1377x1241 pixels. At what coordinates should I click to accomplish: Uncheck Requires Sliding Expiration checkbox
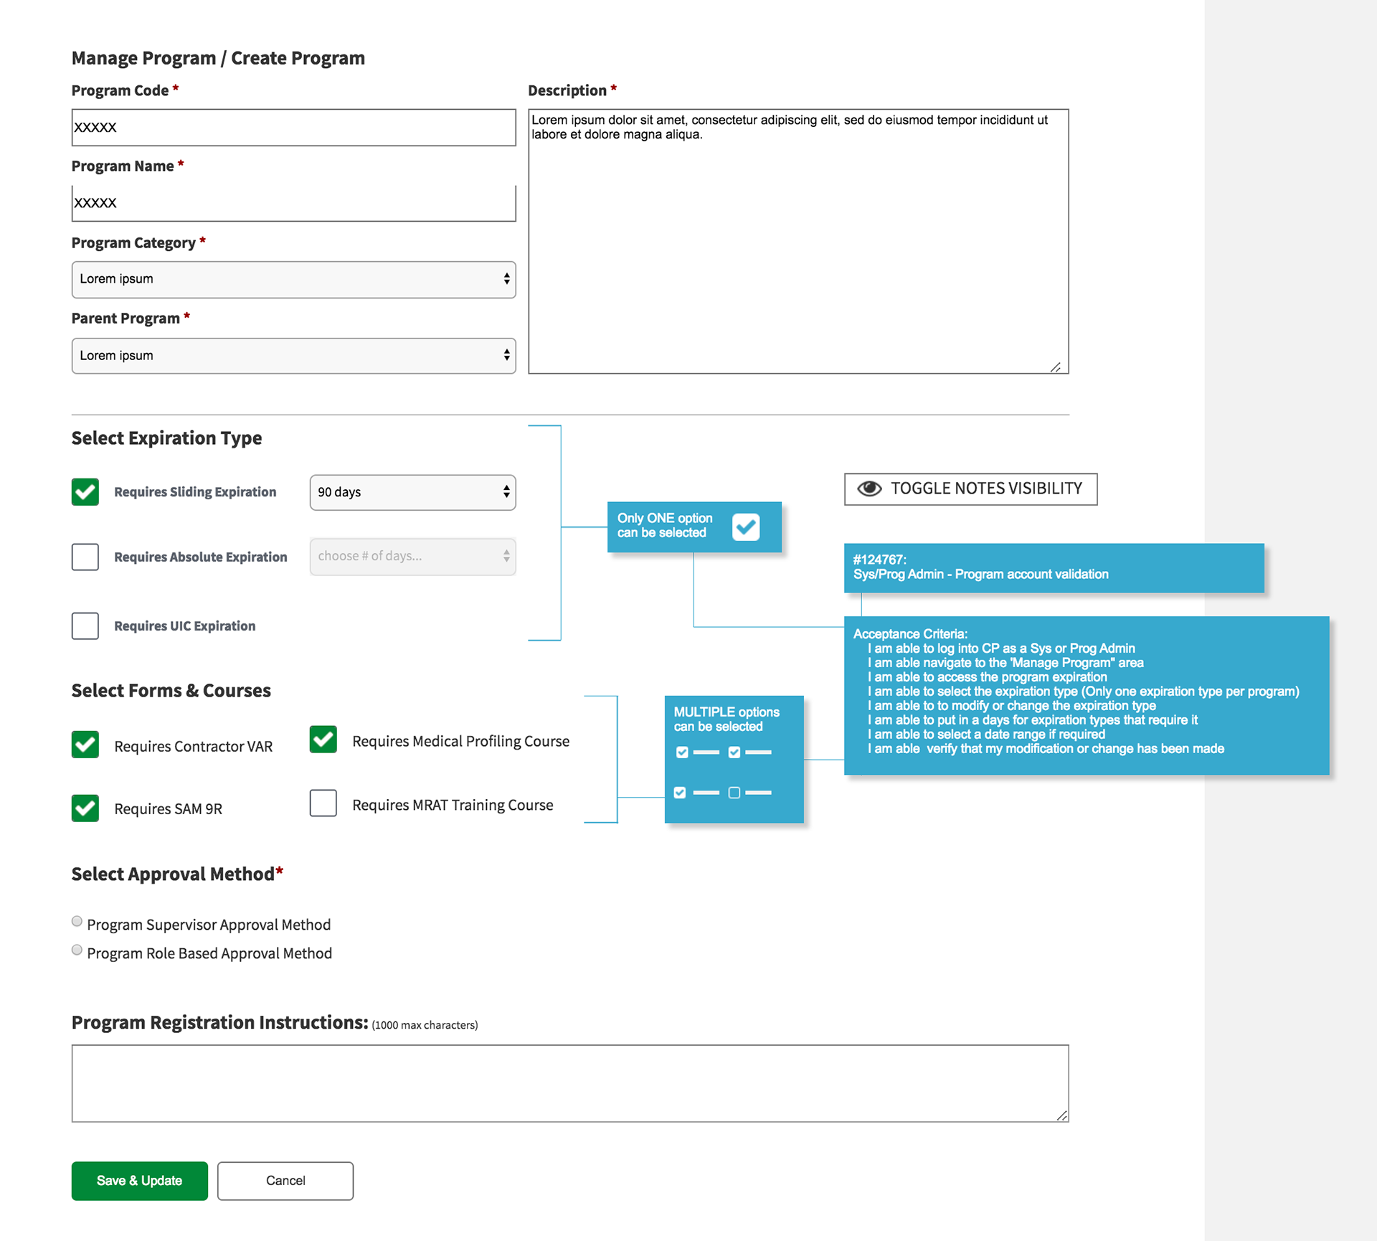[85, 492]
